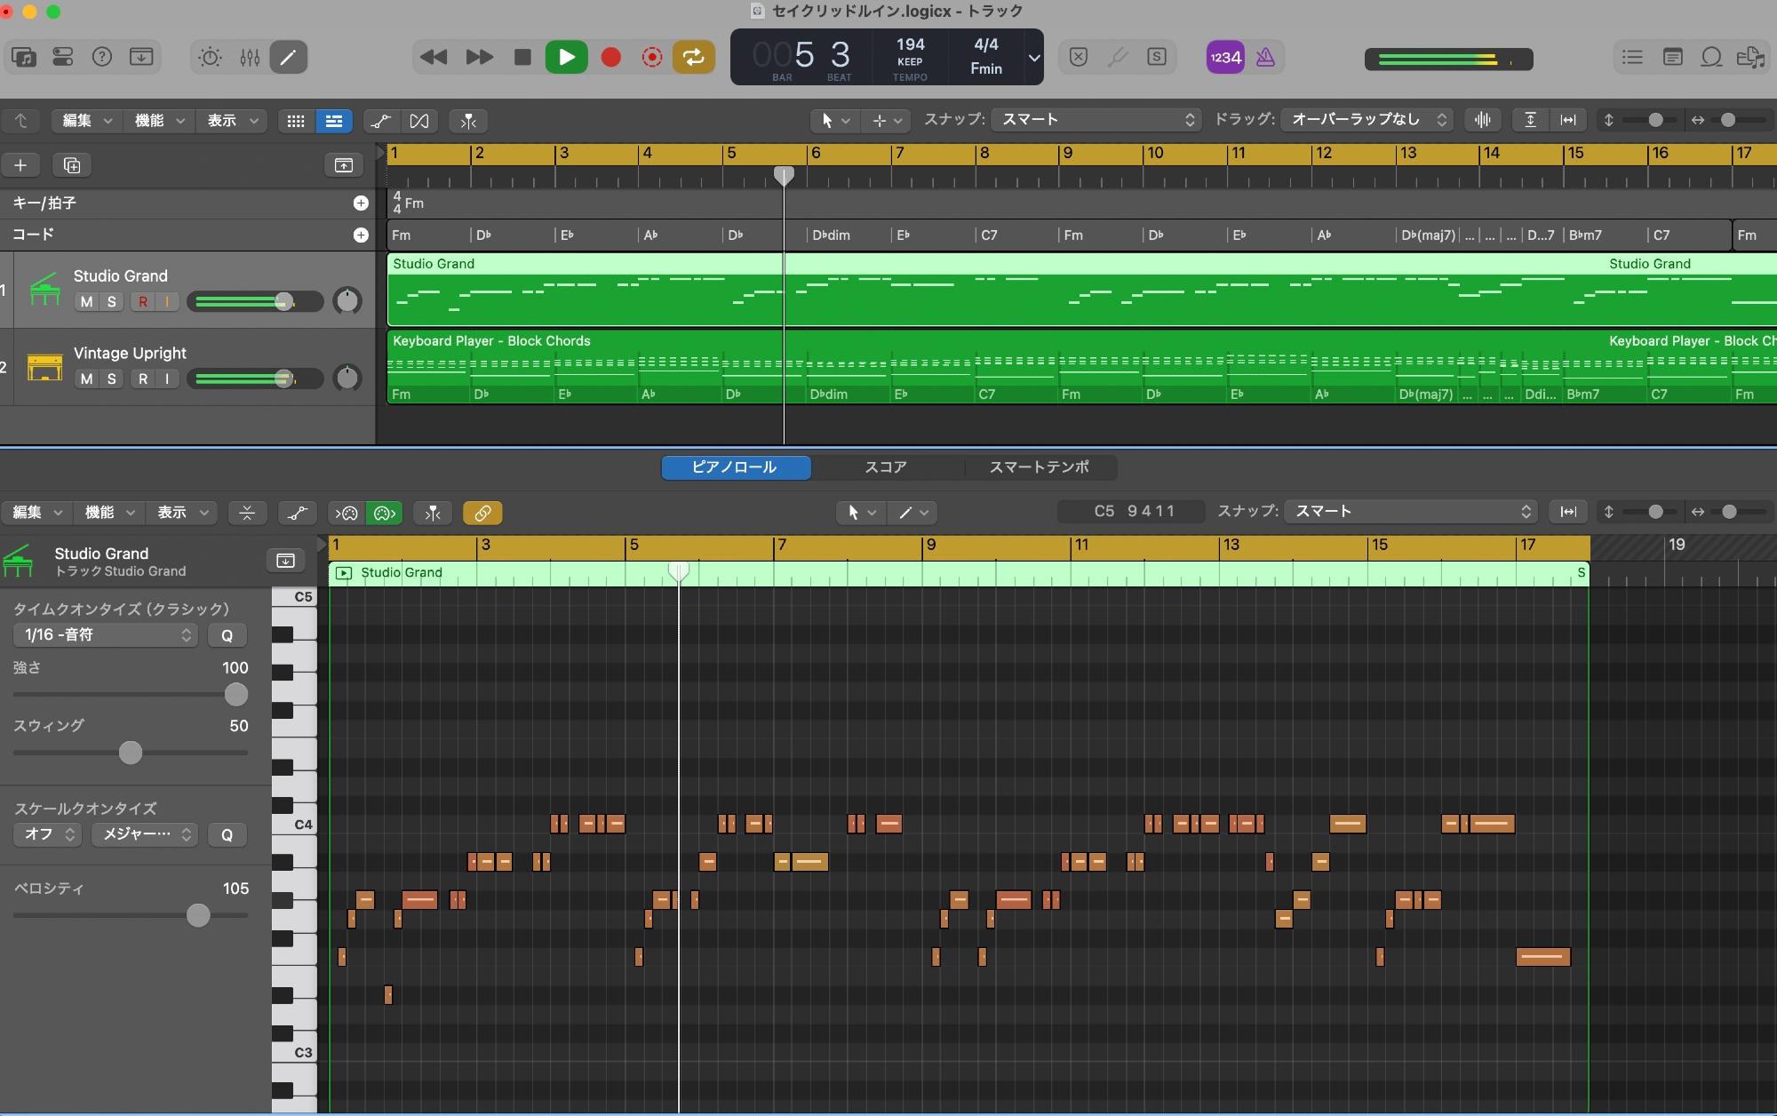
Task: Open the Loop Browser icon
Action: [x=1711, y=58]
